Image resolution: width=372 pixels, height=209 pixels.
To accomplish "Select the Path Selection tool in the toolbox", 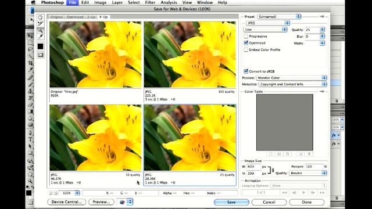I will 30,146.
